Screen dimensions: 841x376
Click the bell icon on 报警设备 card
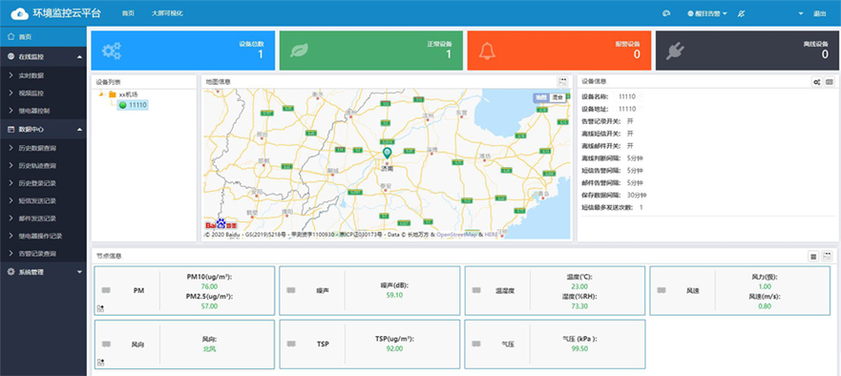[487, 51]
